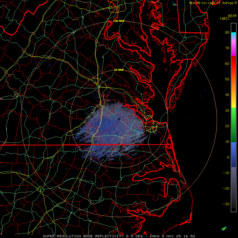Click the NEXR label above the color scale
The height and width of the screenshot is (238, 238).
232,16
